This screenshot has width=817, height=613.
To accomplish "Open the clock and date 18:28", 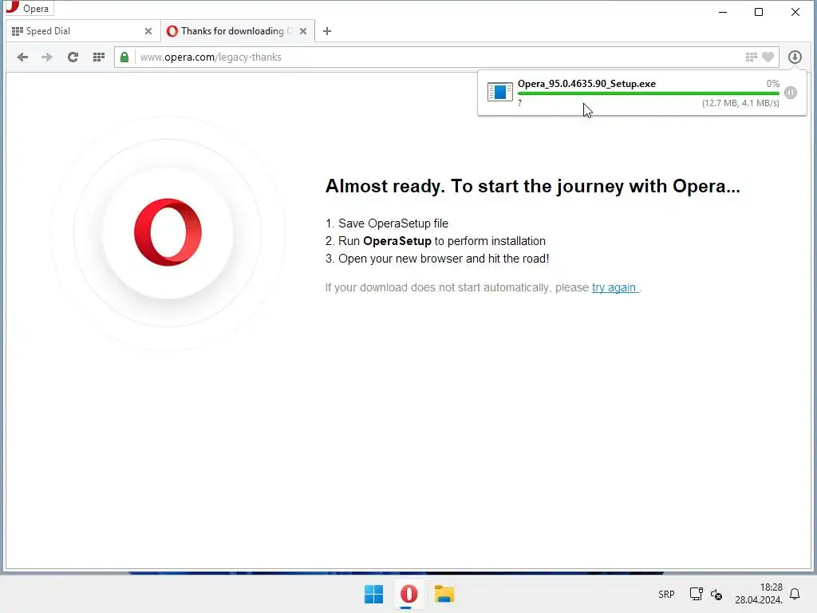I will 759,594.
